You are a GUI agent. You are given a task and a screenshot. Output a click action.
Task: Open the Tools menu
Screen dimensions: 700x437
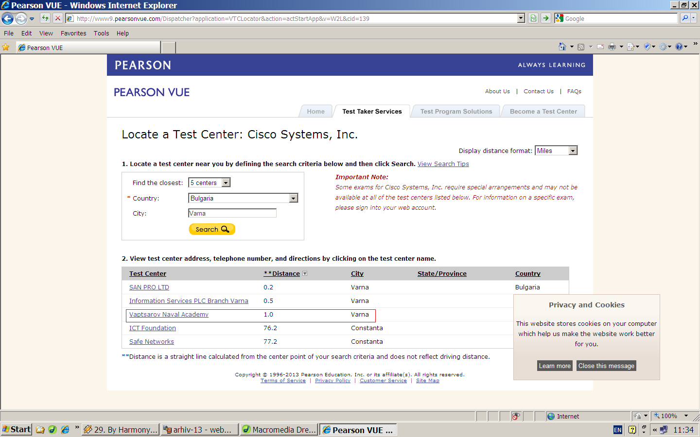point(102,33)
